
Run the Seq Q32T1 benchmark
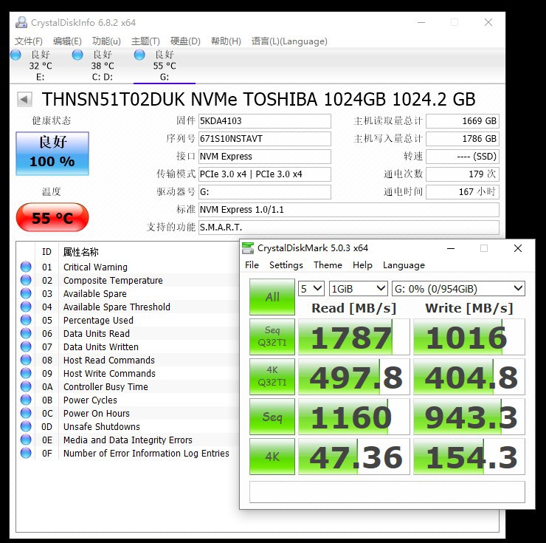click(x=272, y=337)
